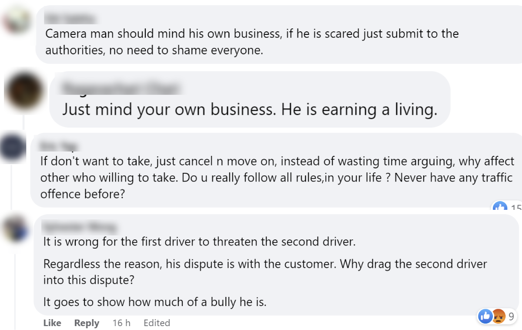Like the "bully" comment
The image size is (522, 330).
coord(52,323)
